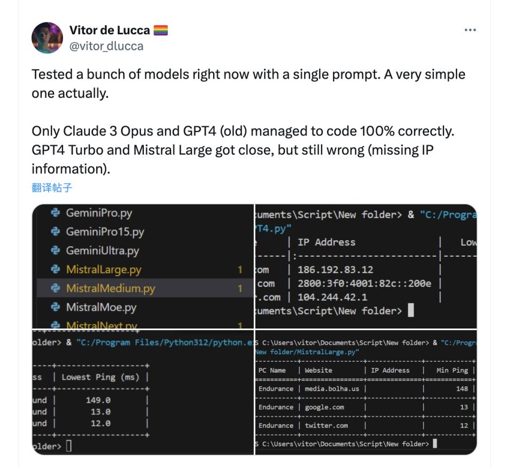Viewport: 513px width, 467px height.
Task: Click the Python icon beside GeminiPro.py
Action: pyautogui.click(x=55, y=213)
